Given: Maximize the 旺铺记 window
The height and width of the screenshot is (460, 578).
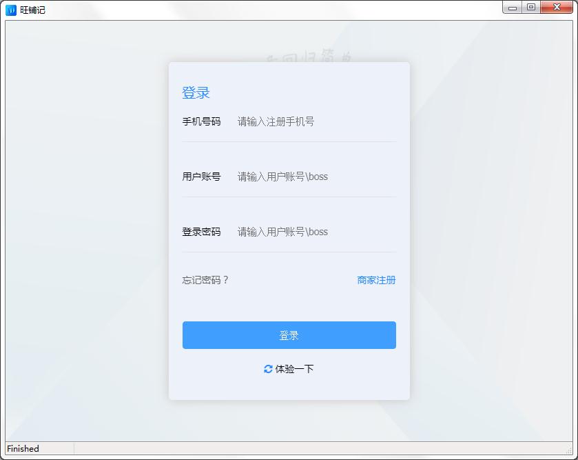Looking at the screenshot, I should click(x=530, y=7).
